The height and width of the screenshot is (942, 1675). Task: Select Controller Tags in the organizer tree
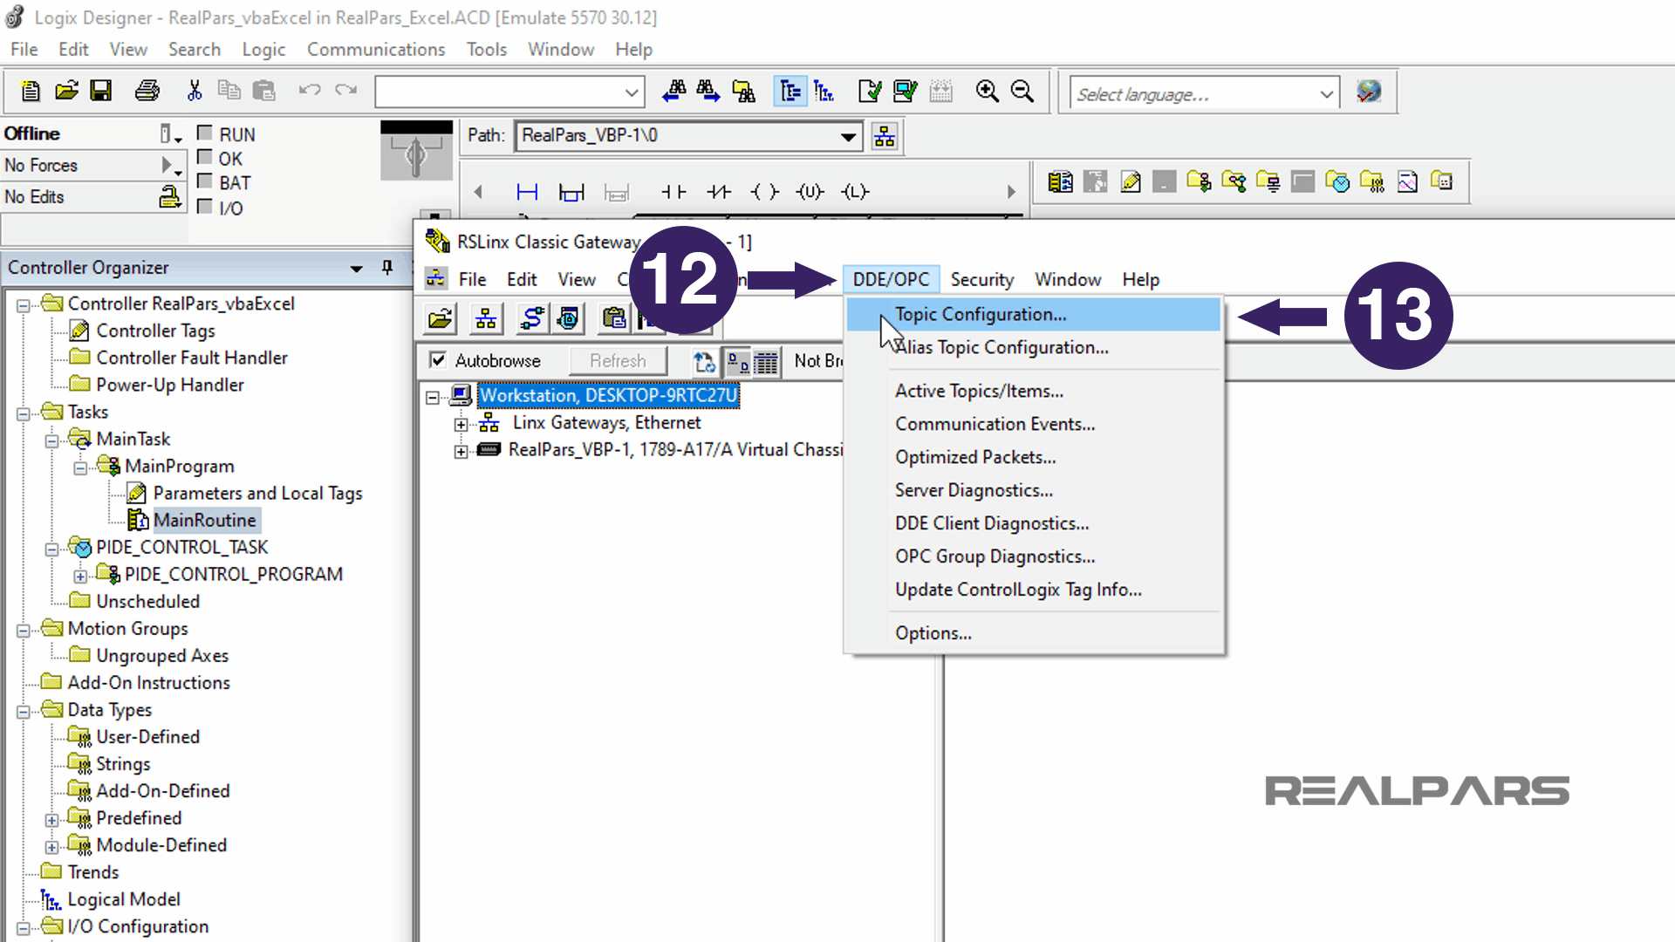pyautogui.click(x=155, y=331)
